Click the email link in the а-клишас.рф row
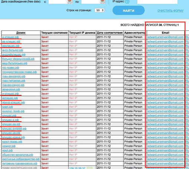This screenshot has width=189, height=169. [x=165, y=37]
